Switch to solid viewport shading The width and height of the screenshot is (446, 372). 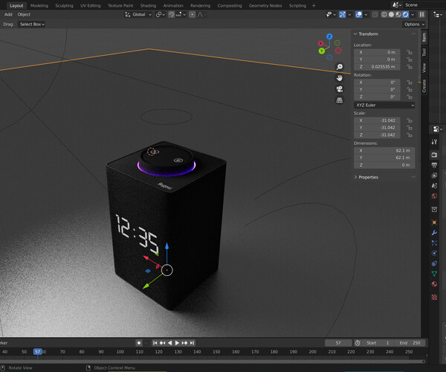pyautogui.click(x=392, y=15)
